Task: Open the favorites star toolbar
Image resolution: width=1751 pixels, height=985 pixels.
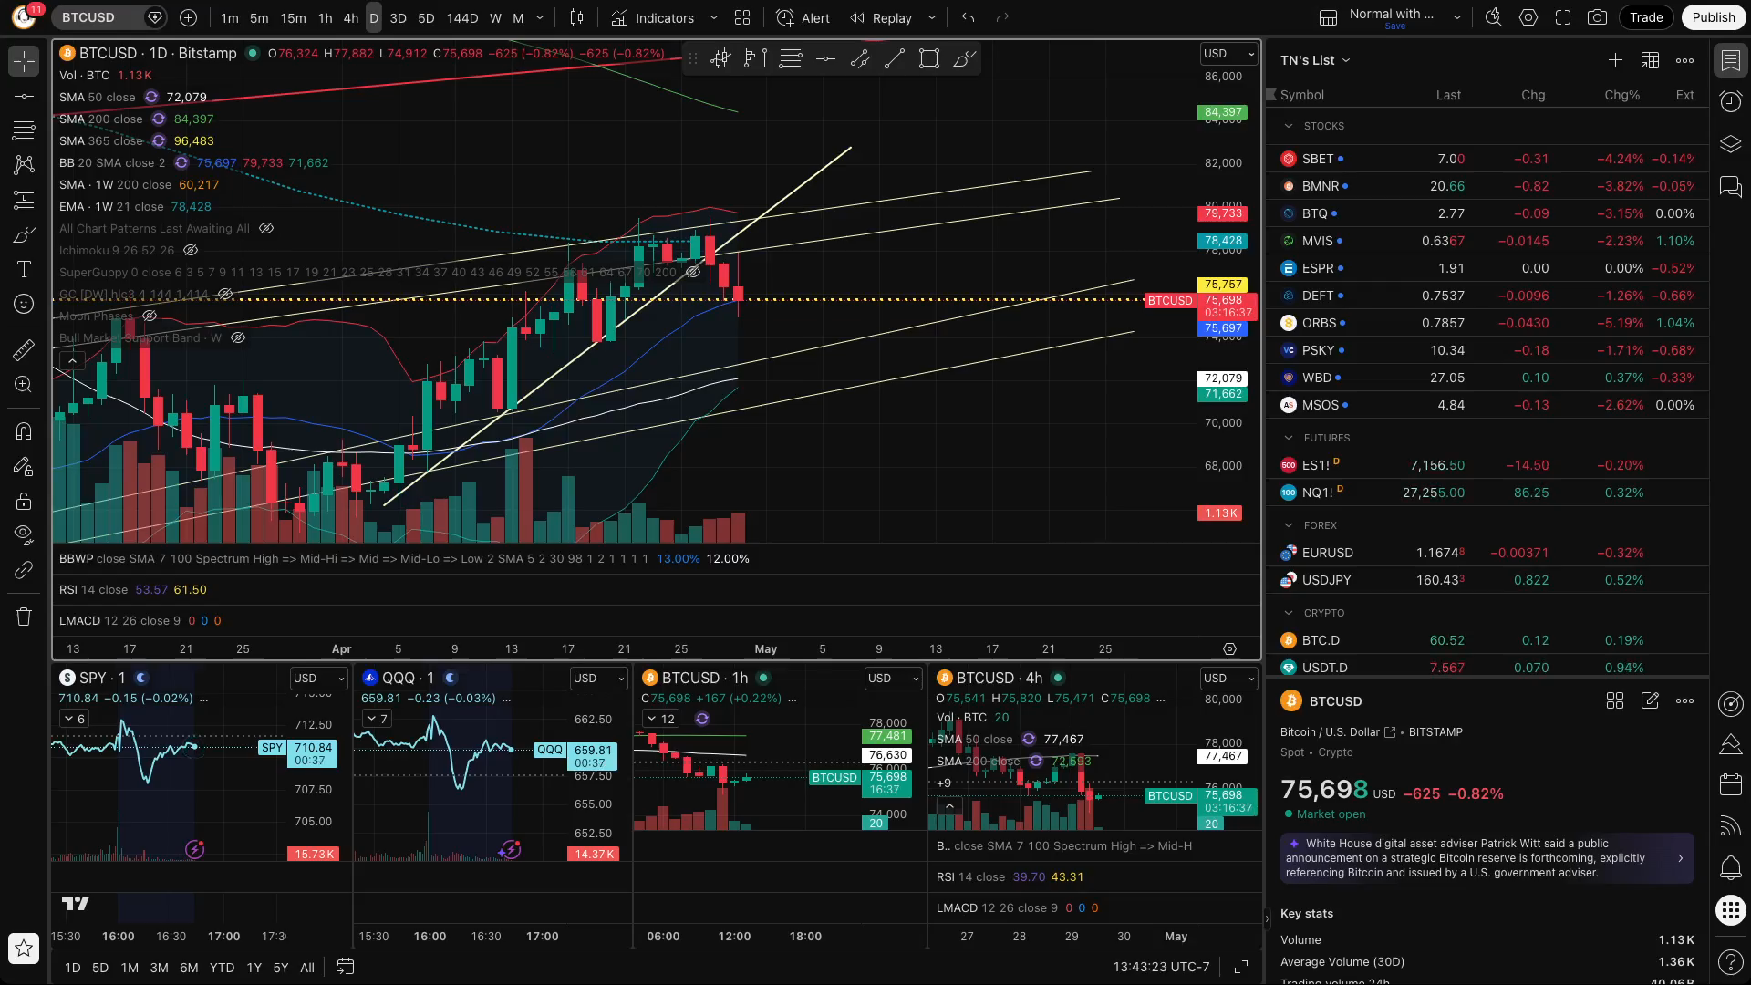Action: (24, 949)
